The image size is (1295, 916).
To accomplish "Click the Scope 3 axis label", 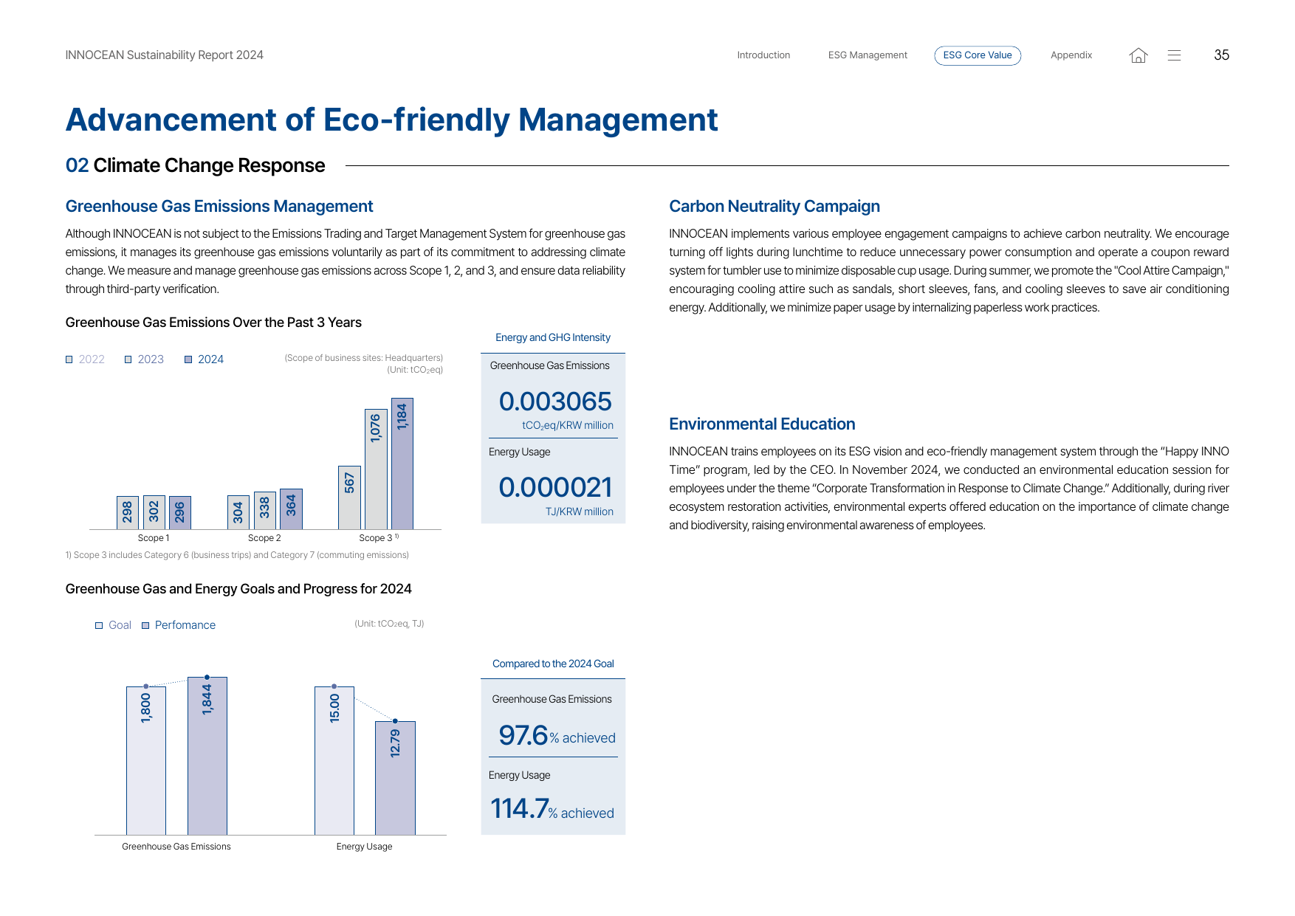I will tap(379, 538).
